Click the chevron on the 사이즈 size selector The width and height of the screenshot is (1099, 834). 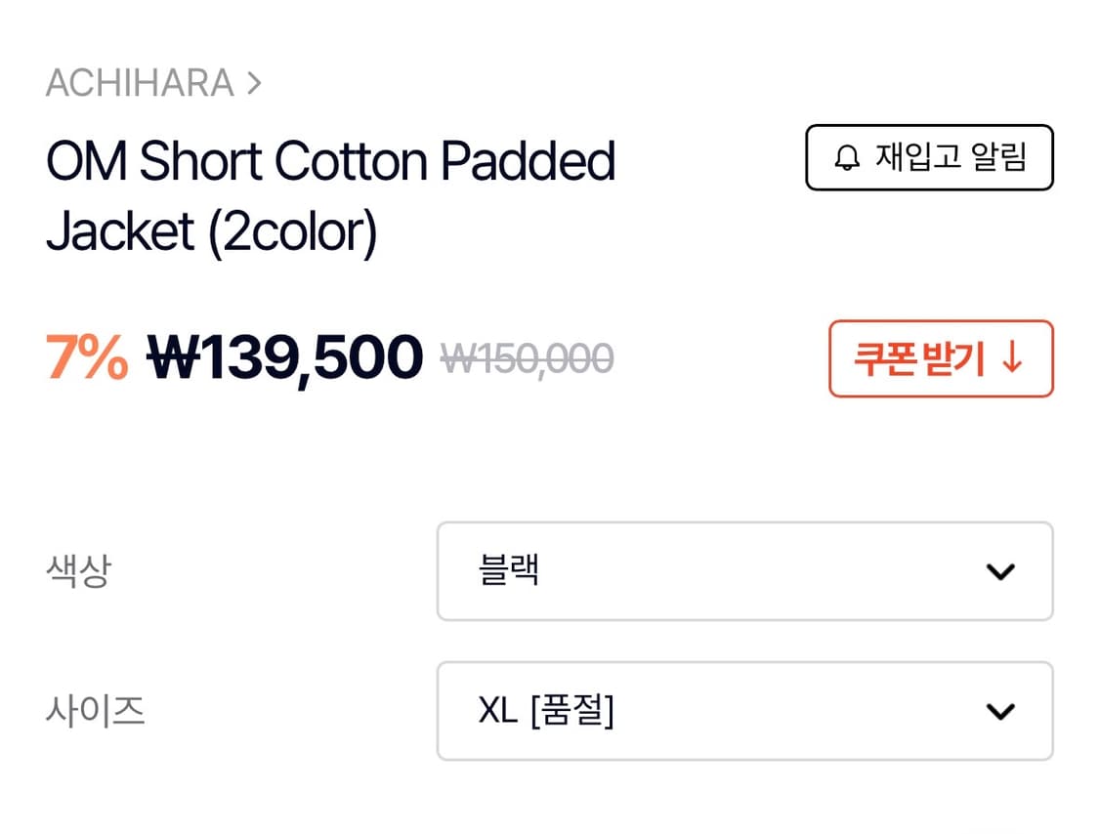999,711
